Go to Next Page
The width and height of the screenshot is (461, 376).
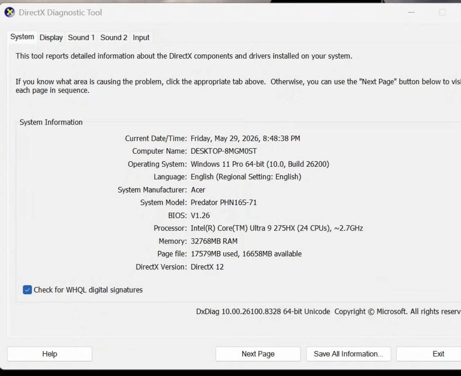pyautogui.click(x=258, y=354)
